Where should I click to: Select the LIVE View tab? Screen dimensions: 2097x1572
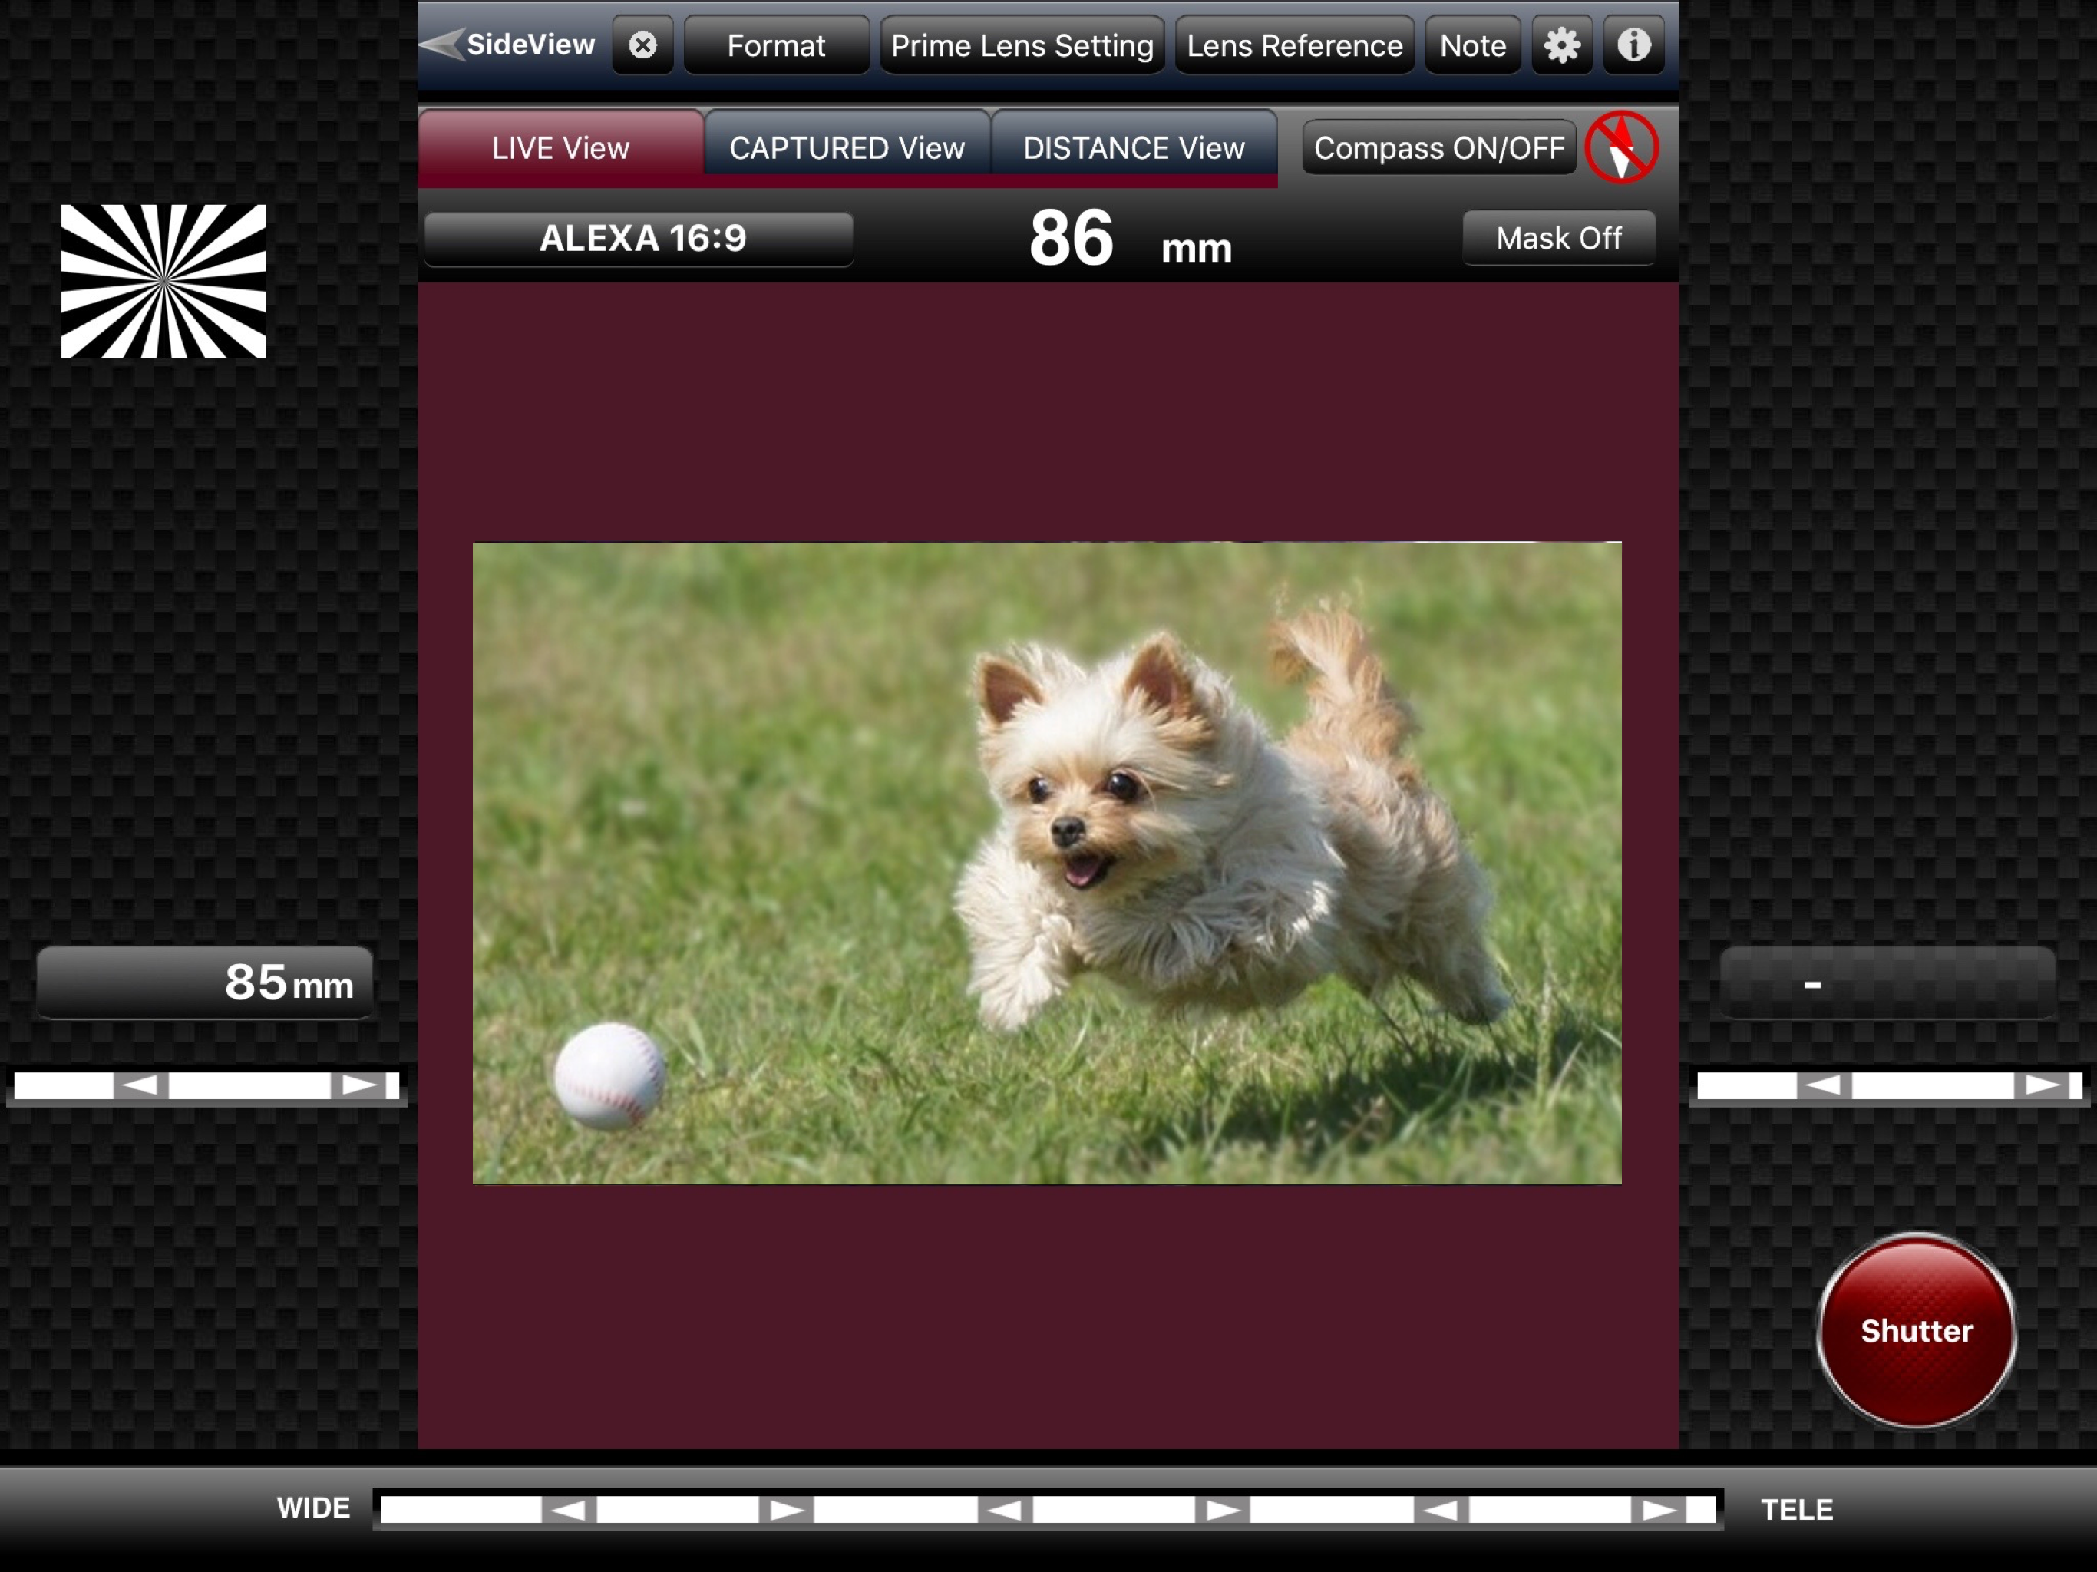point(560,148)
